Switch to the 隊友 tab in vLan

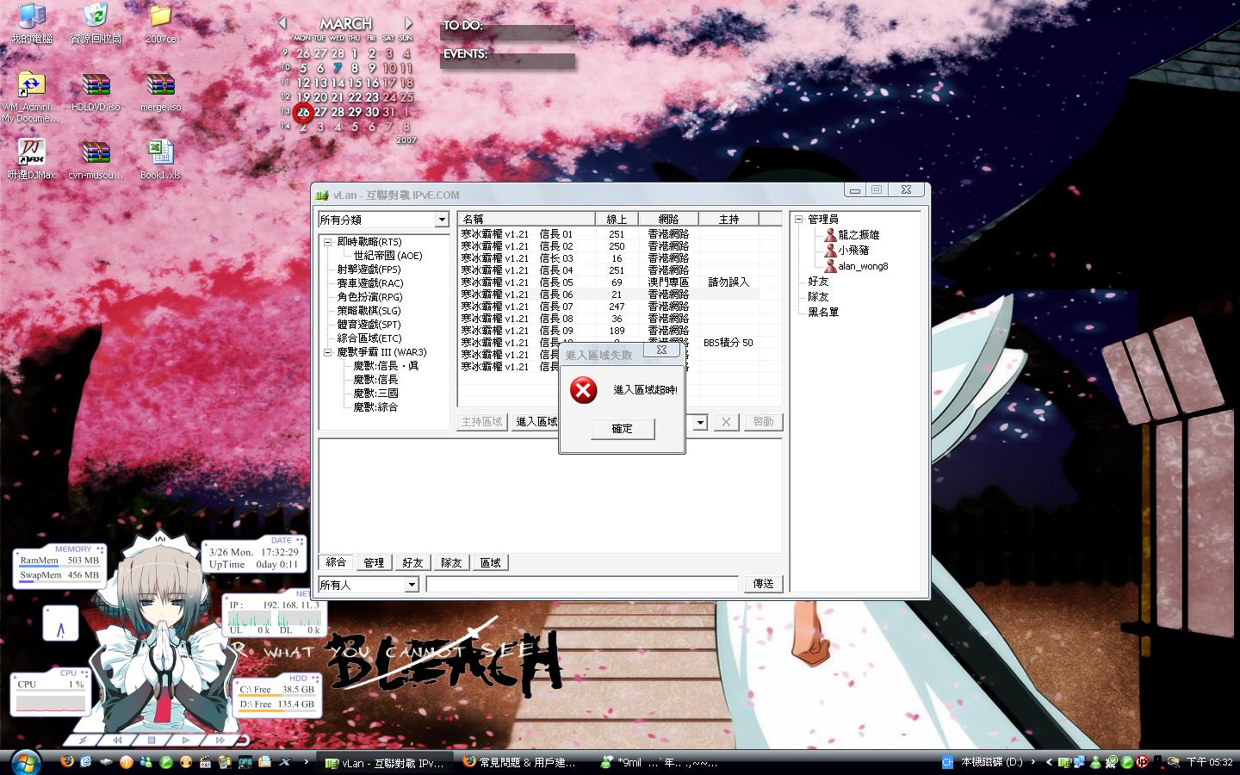pyautogui.click(x=451, y=562)
